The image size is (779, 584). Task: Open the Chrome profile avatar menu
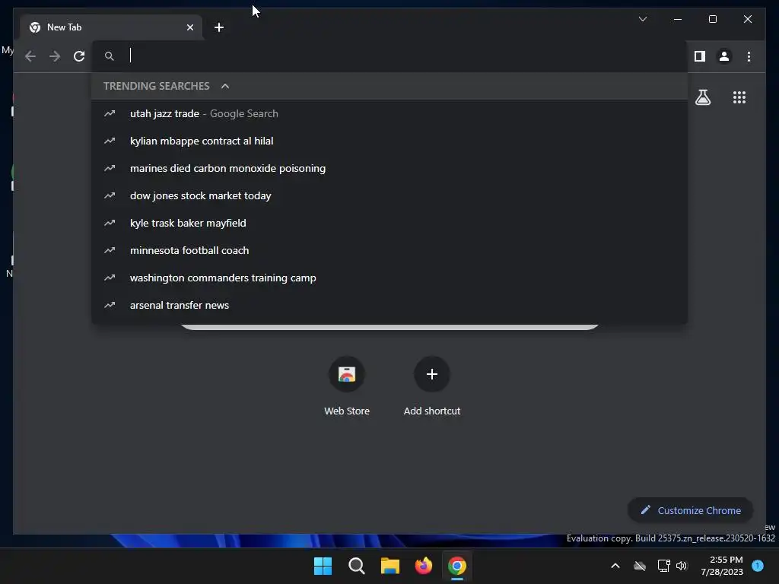(x=724, y=56)
